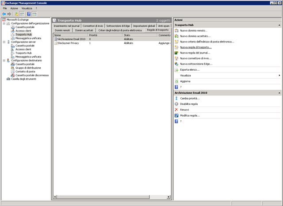This screenshot has height=206, width=283.
Task: Collapse the Configurazione destinatario tree node
Action: point(4,61)
